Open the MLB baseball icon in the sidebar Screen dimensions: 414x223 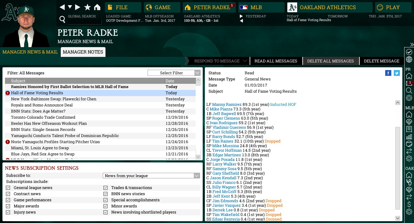[409, 144]
